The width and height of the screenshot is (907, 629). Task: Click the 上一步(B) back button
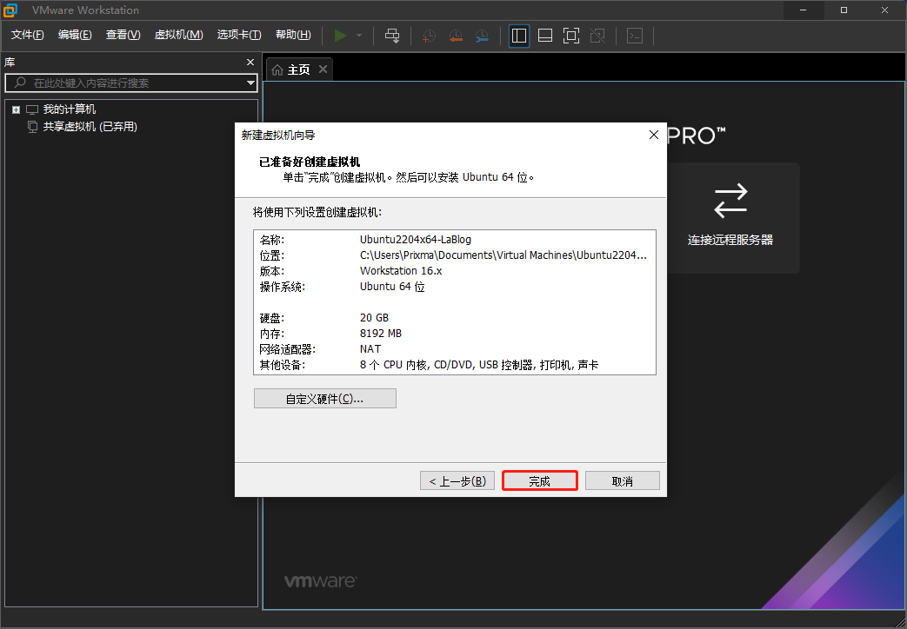pyautogui.click(x=457, y=481)
